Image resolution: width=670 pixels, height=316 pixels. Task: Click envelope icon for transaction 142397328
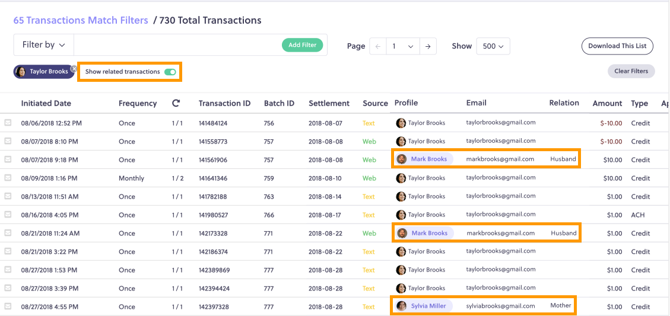tap(8, 306)
